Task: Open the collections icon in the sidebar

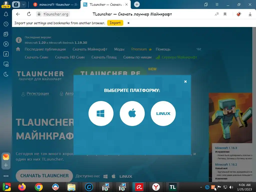Action: point(6,34)
